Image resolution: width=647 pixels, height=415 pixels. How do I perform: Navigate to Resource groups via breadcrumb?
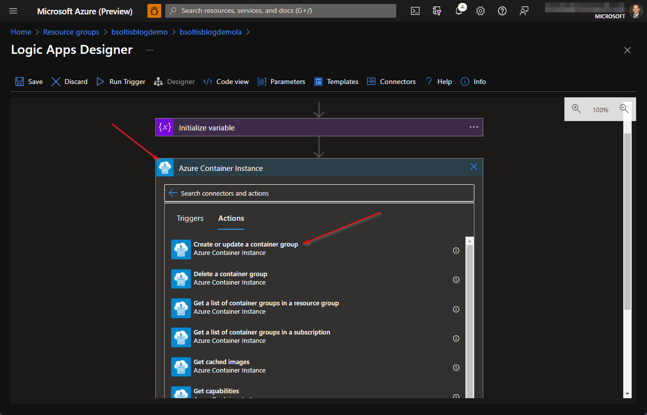(71, 32)
